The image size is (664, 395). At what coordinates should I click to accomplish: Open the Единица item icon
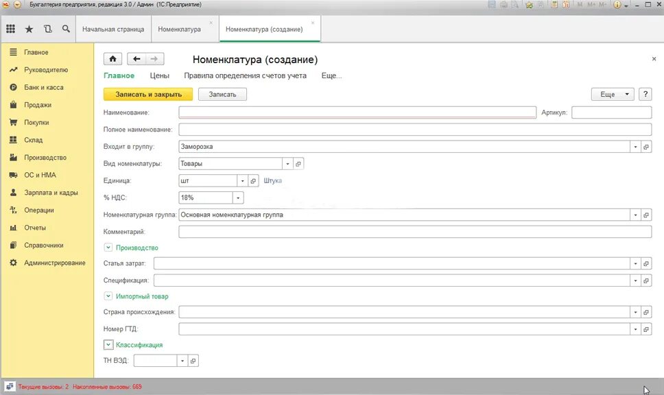[x=253, y=180]
